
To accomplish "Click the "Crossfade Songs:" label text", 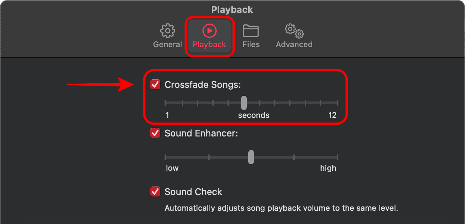I will (203, 85).
